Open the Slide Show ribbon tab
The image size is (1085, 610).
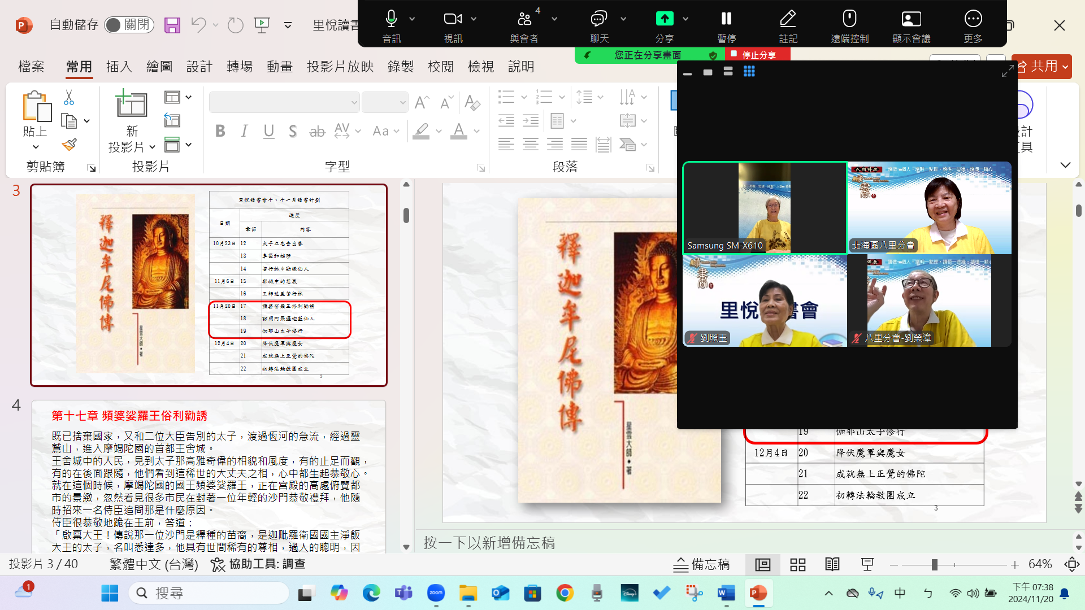pyautogui.click(x=340, y=67)
